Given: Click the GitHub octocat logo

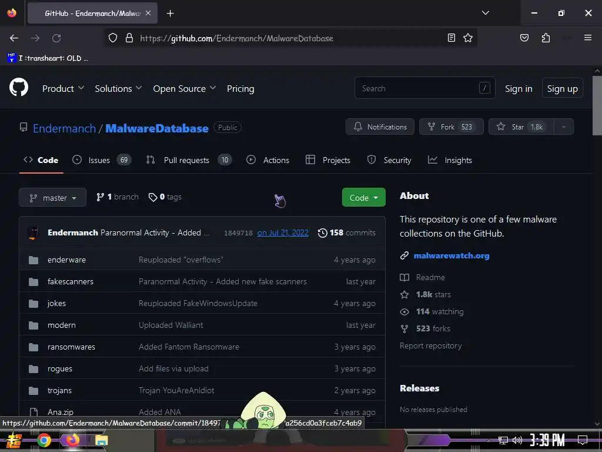Looking at the screenshot, I should [x=19, y=88].
